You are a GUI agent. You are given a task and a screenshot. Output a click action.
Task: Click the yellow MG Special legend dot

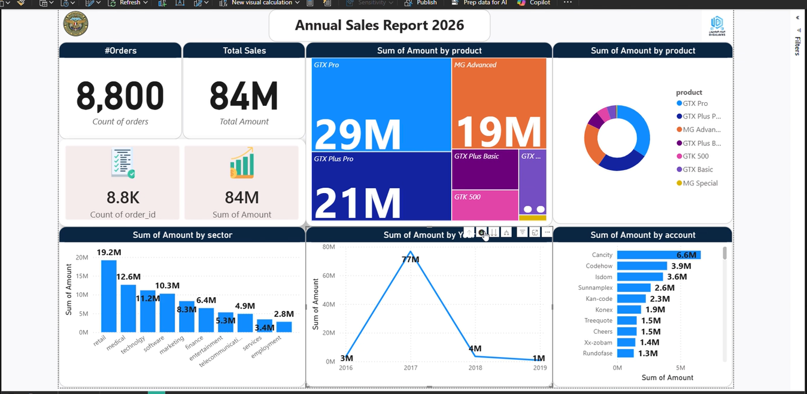point(679,183)
